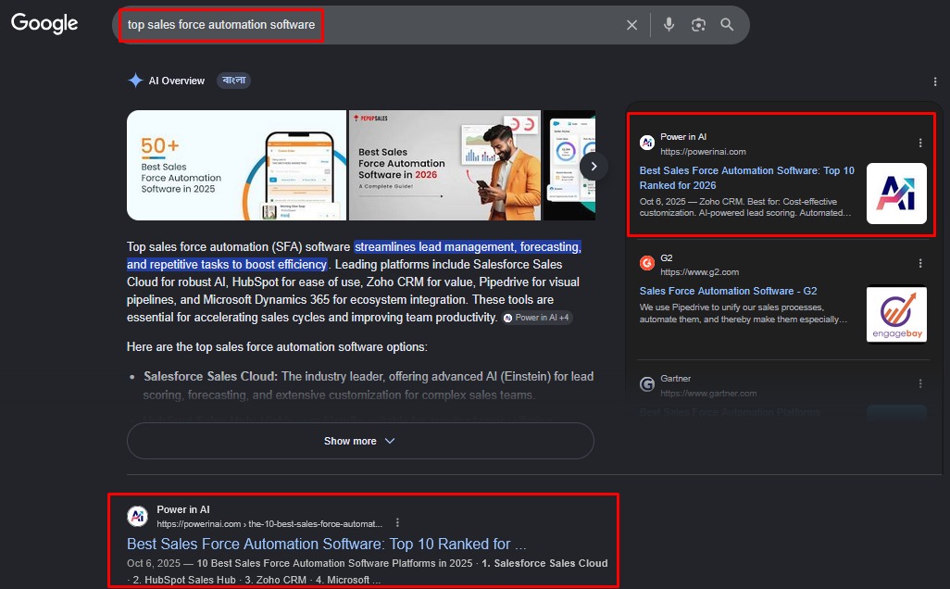Open three-dot menu for Power in AI card

tap(920, 143)
